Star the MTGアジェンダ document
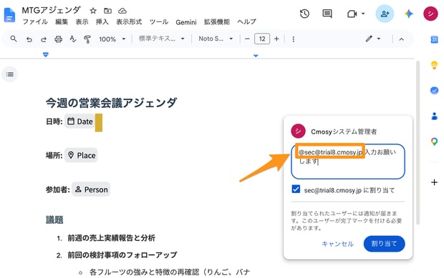 pos(93,11)
